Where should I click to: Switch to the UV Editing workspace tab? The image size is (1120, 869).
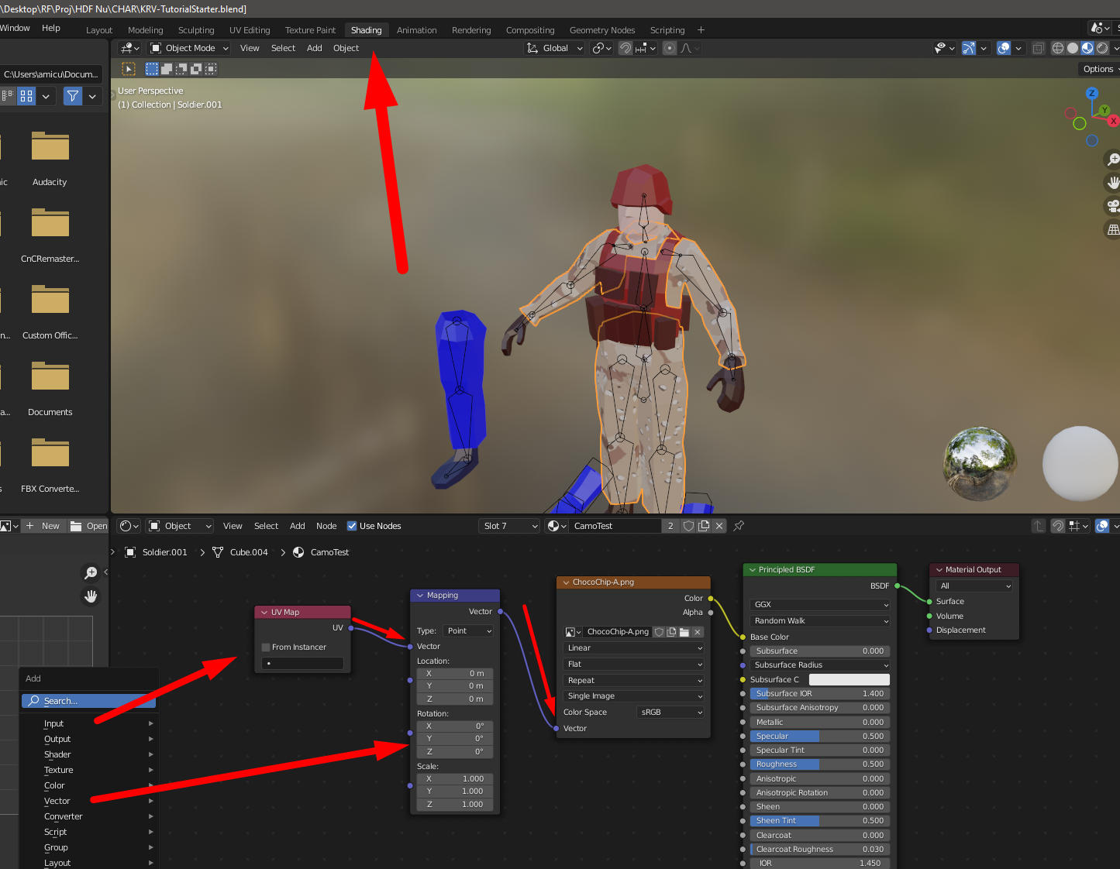coord(250,30)
